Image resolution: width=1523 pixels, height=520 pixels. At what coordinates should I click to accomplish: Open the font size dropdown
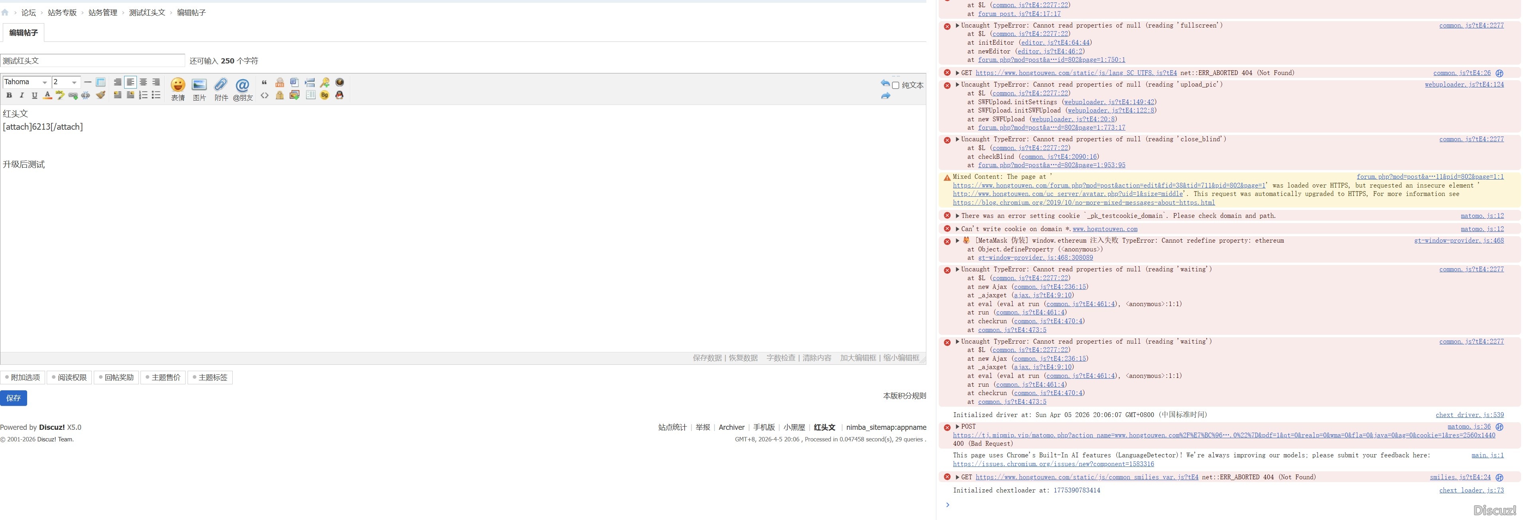click(65, 82)
